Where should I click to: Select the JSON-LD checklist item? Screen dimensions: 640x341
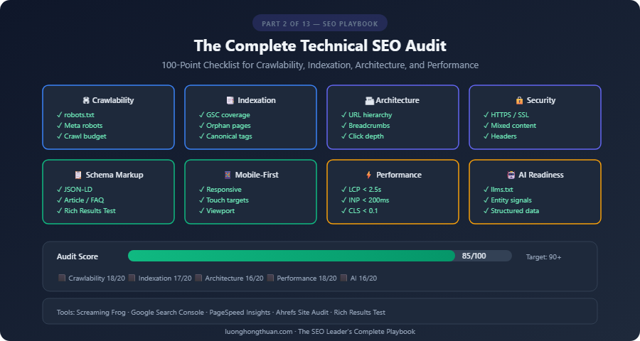(75, 190)
